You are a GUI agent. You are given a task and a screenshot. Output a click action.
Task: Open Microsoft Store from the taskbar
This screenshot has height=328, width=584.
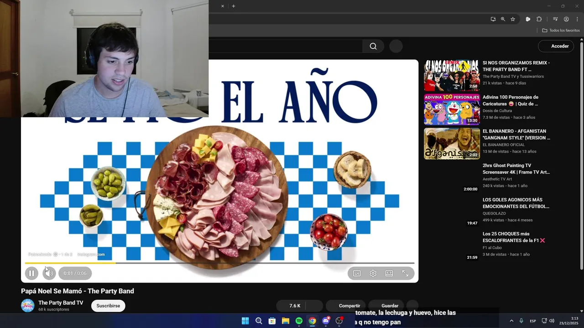272,321
